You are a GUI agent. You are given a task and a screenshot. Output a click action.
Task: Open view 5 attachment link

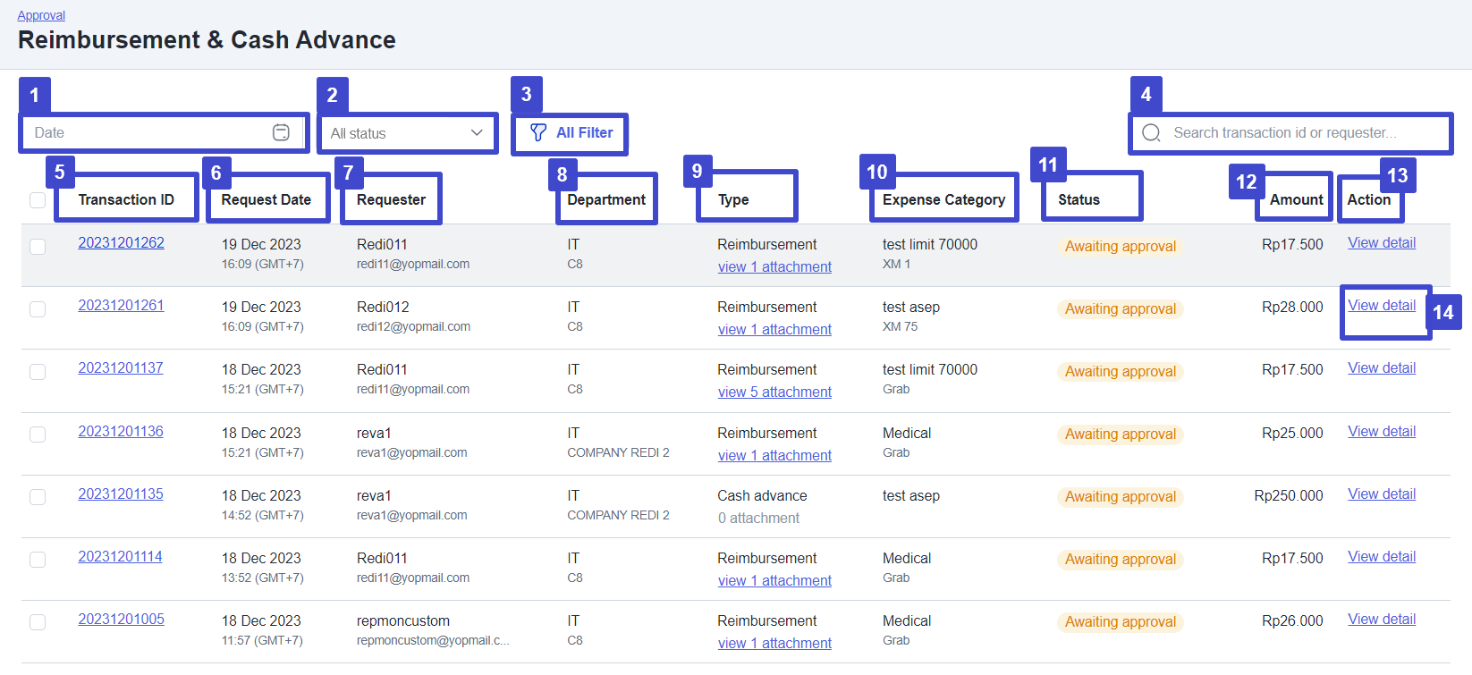[774, 392]
